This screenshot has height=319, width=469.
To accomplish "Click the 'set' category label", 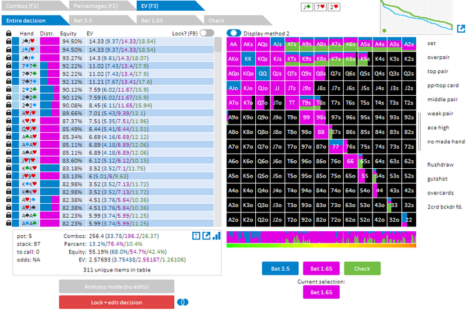I will 431,43.
